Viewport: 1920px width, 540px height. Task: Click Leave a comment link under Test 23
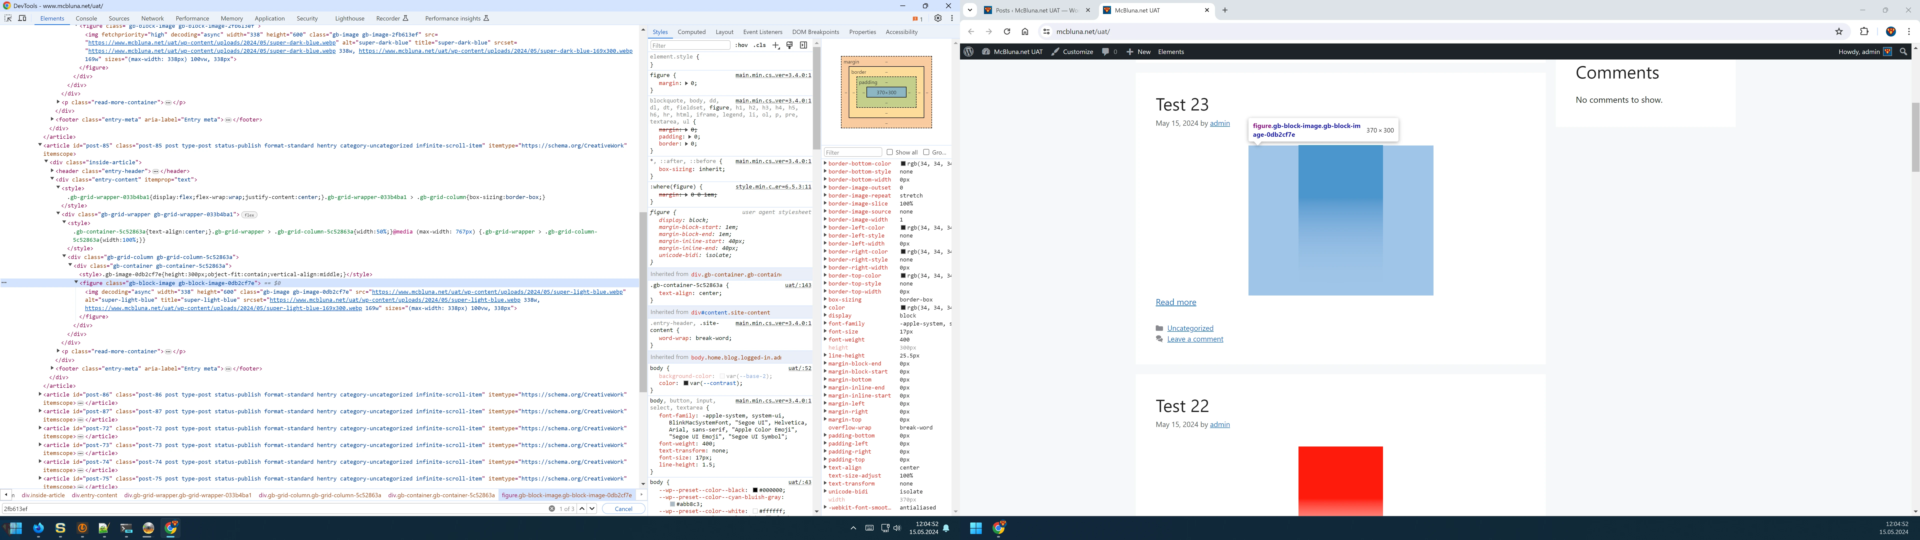coord(1195,339)
